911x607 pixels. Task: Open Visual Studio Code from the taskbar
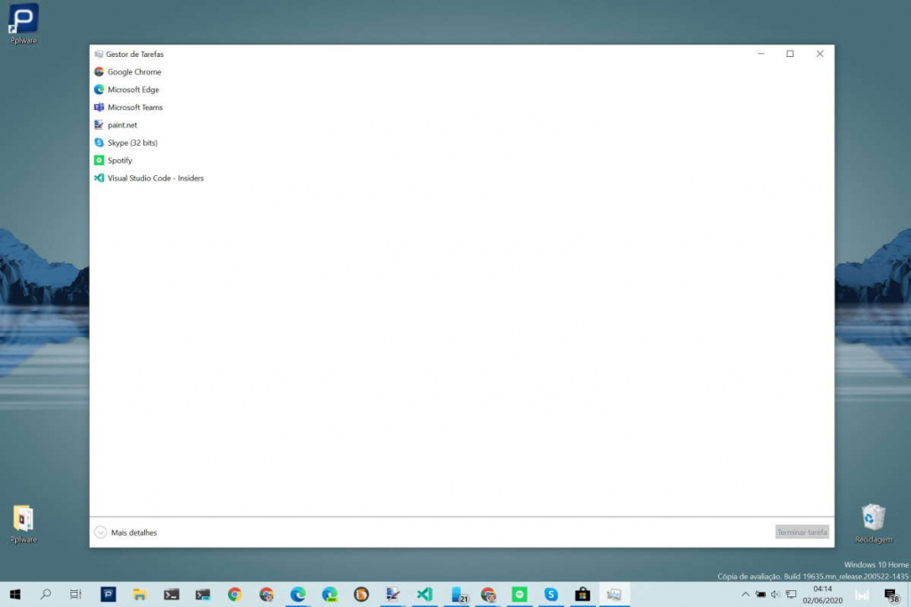(424, 595)
